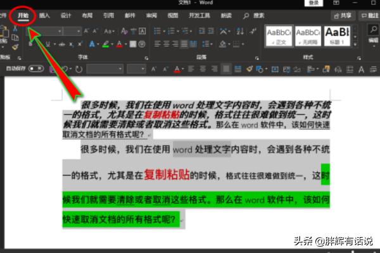The width and height of the screenshot is (380, 253).
Task: Click Redo in quick access toolbar
Action: 79,70
